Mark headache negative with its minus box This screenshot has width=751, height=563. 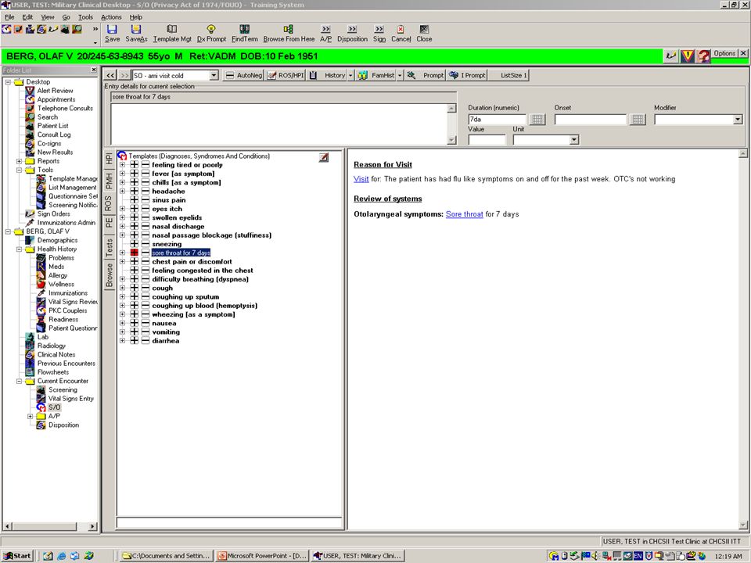[146, 192]
